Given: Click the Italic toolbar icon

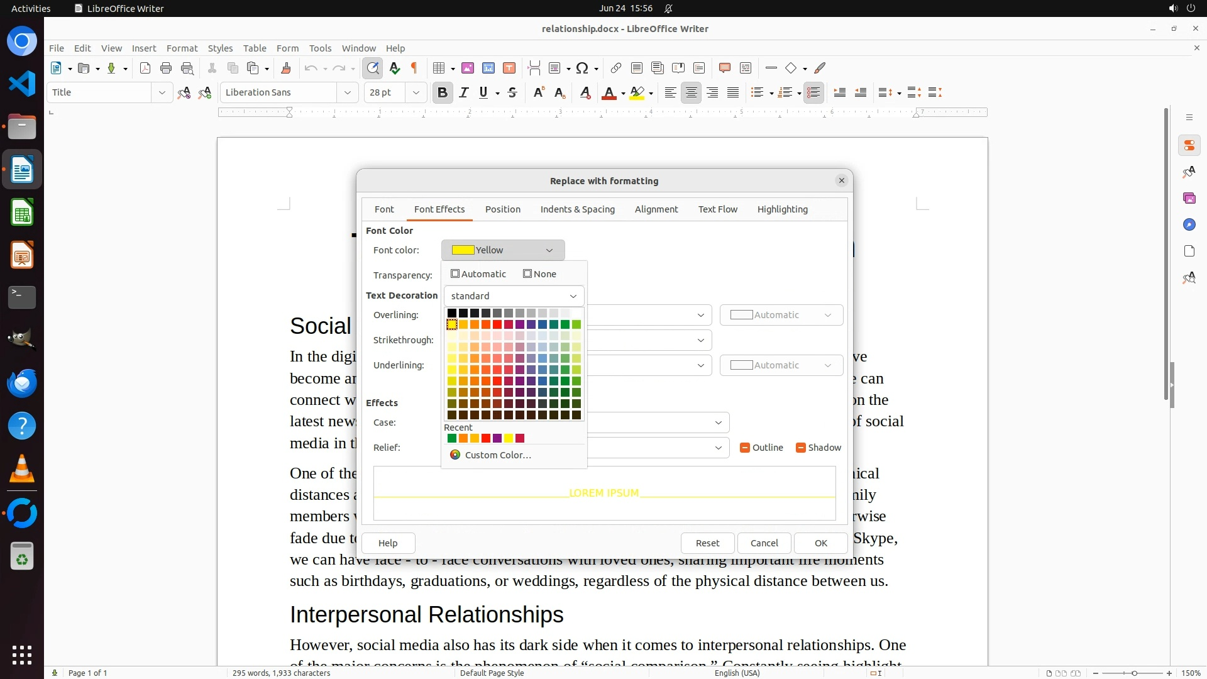Looking at the screenshot, I should tap(463, 92).
